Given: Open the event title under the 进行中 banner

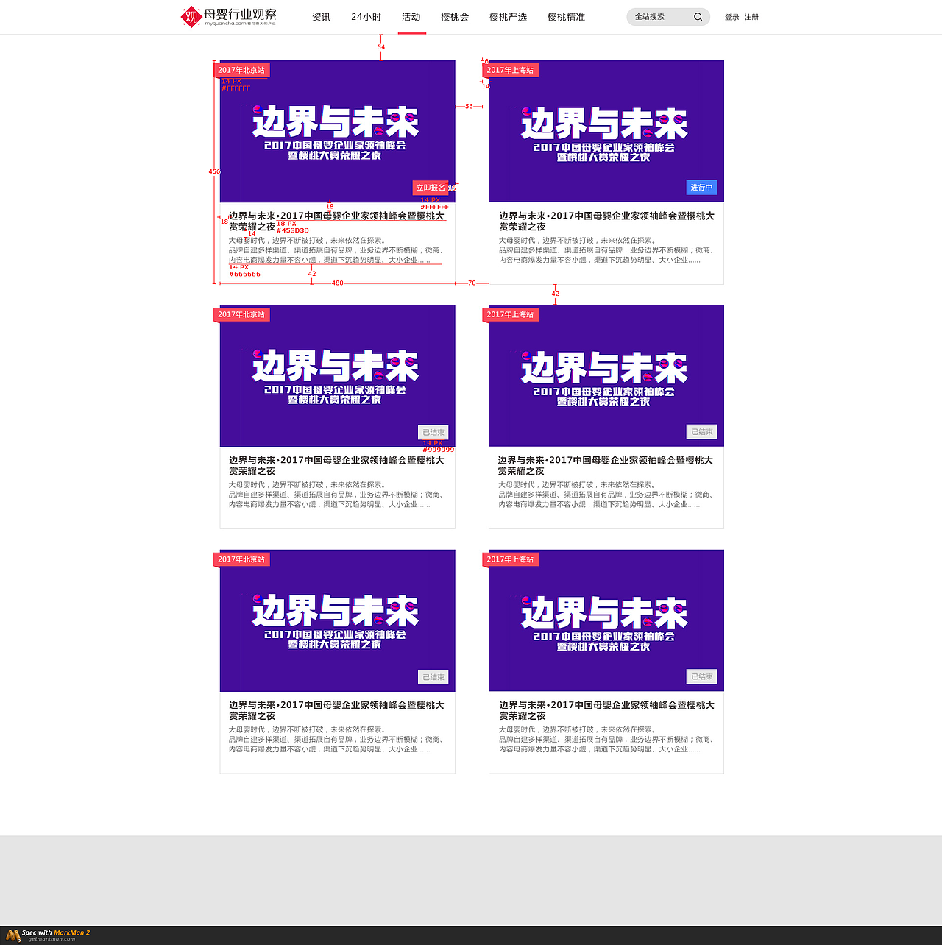Looking at the screenshot, I should click(606, 222).
